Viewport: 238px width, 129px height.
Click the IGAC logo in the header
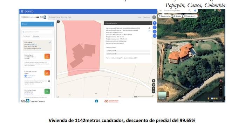43,17
